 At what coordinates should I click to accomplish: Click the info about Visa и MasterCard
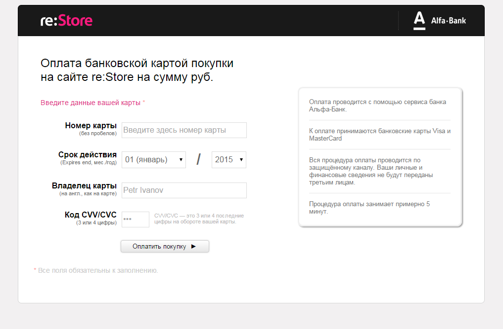pyautogui.click(x=380, y=135)
